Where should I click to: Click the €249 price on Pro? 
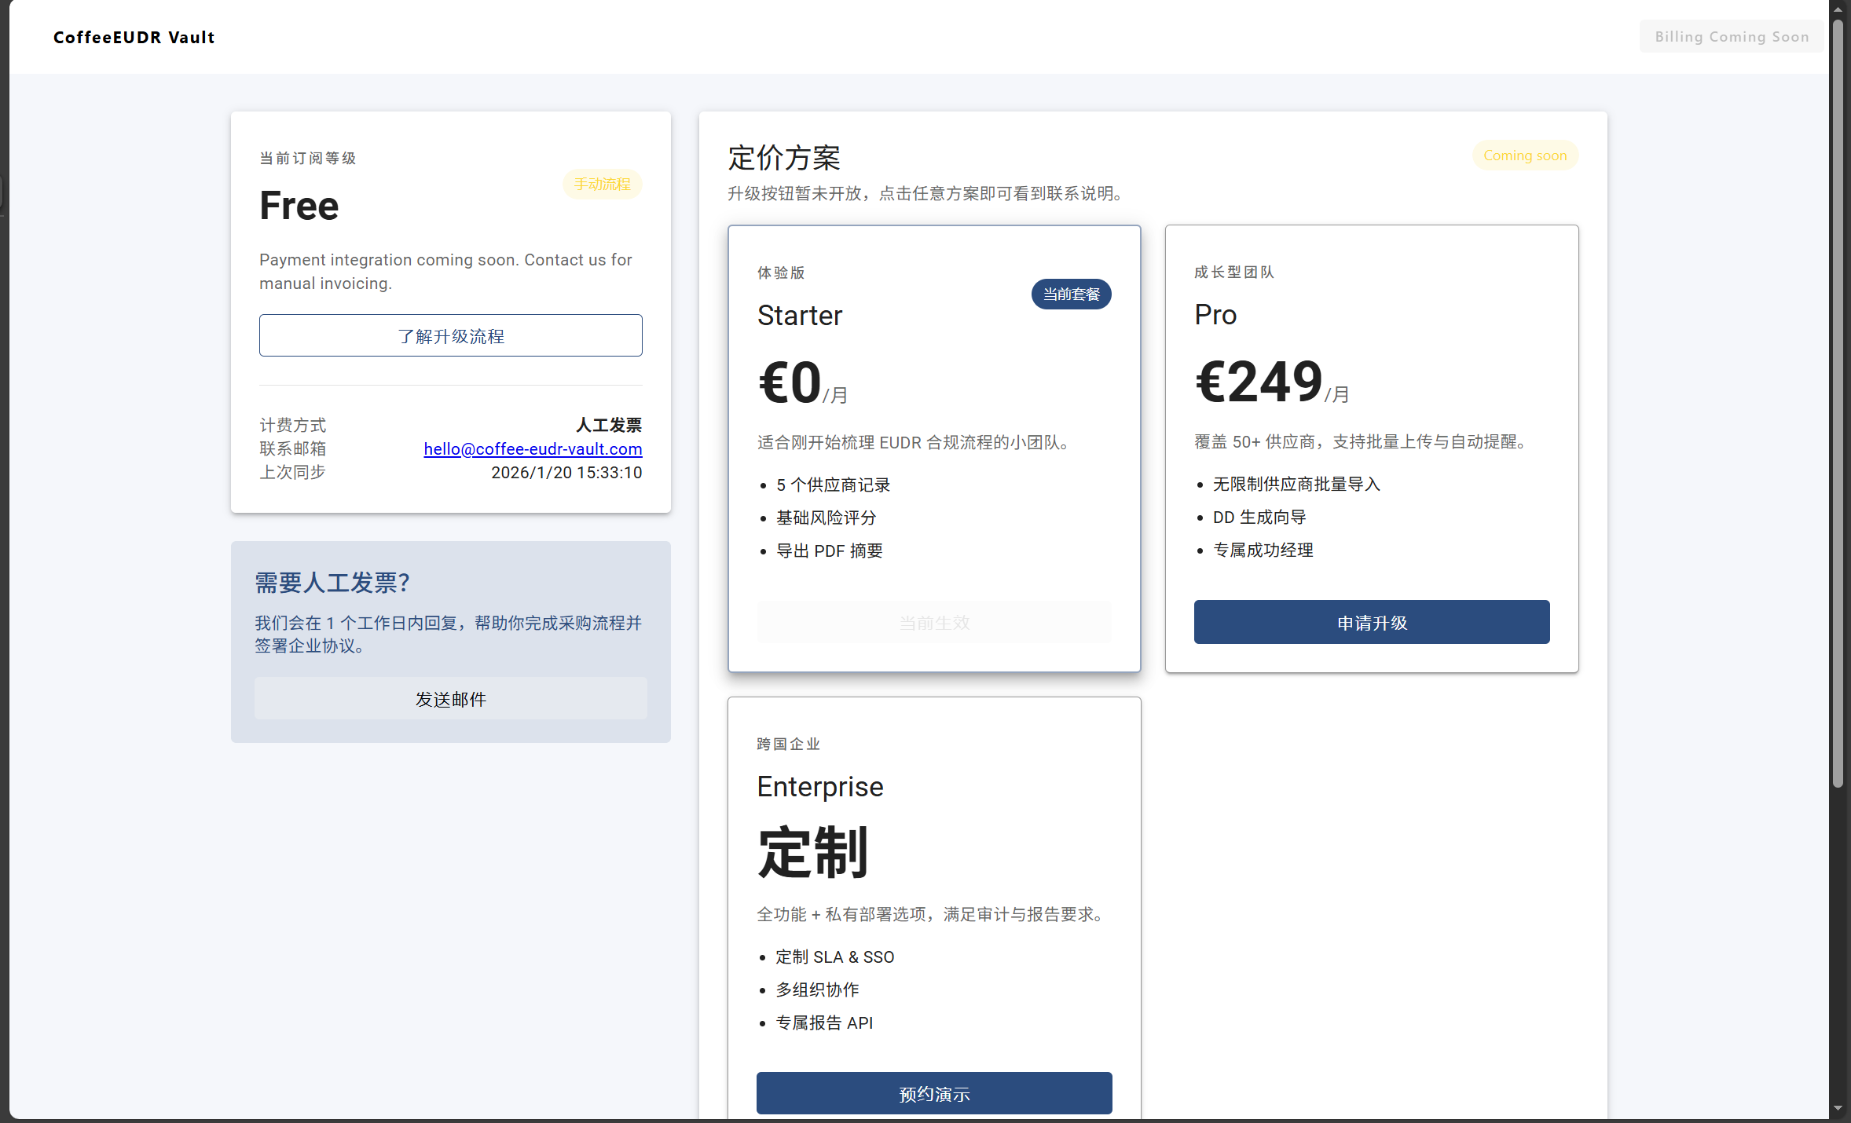tap(1257, 381)
